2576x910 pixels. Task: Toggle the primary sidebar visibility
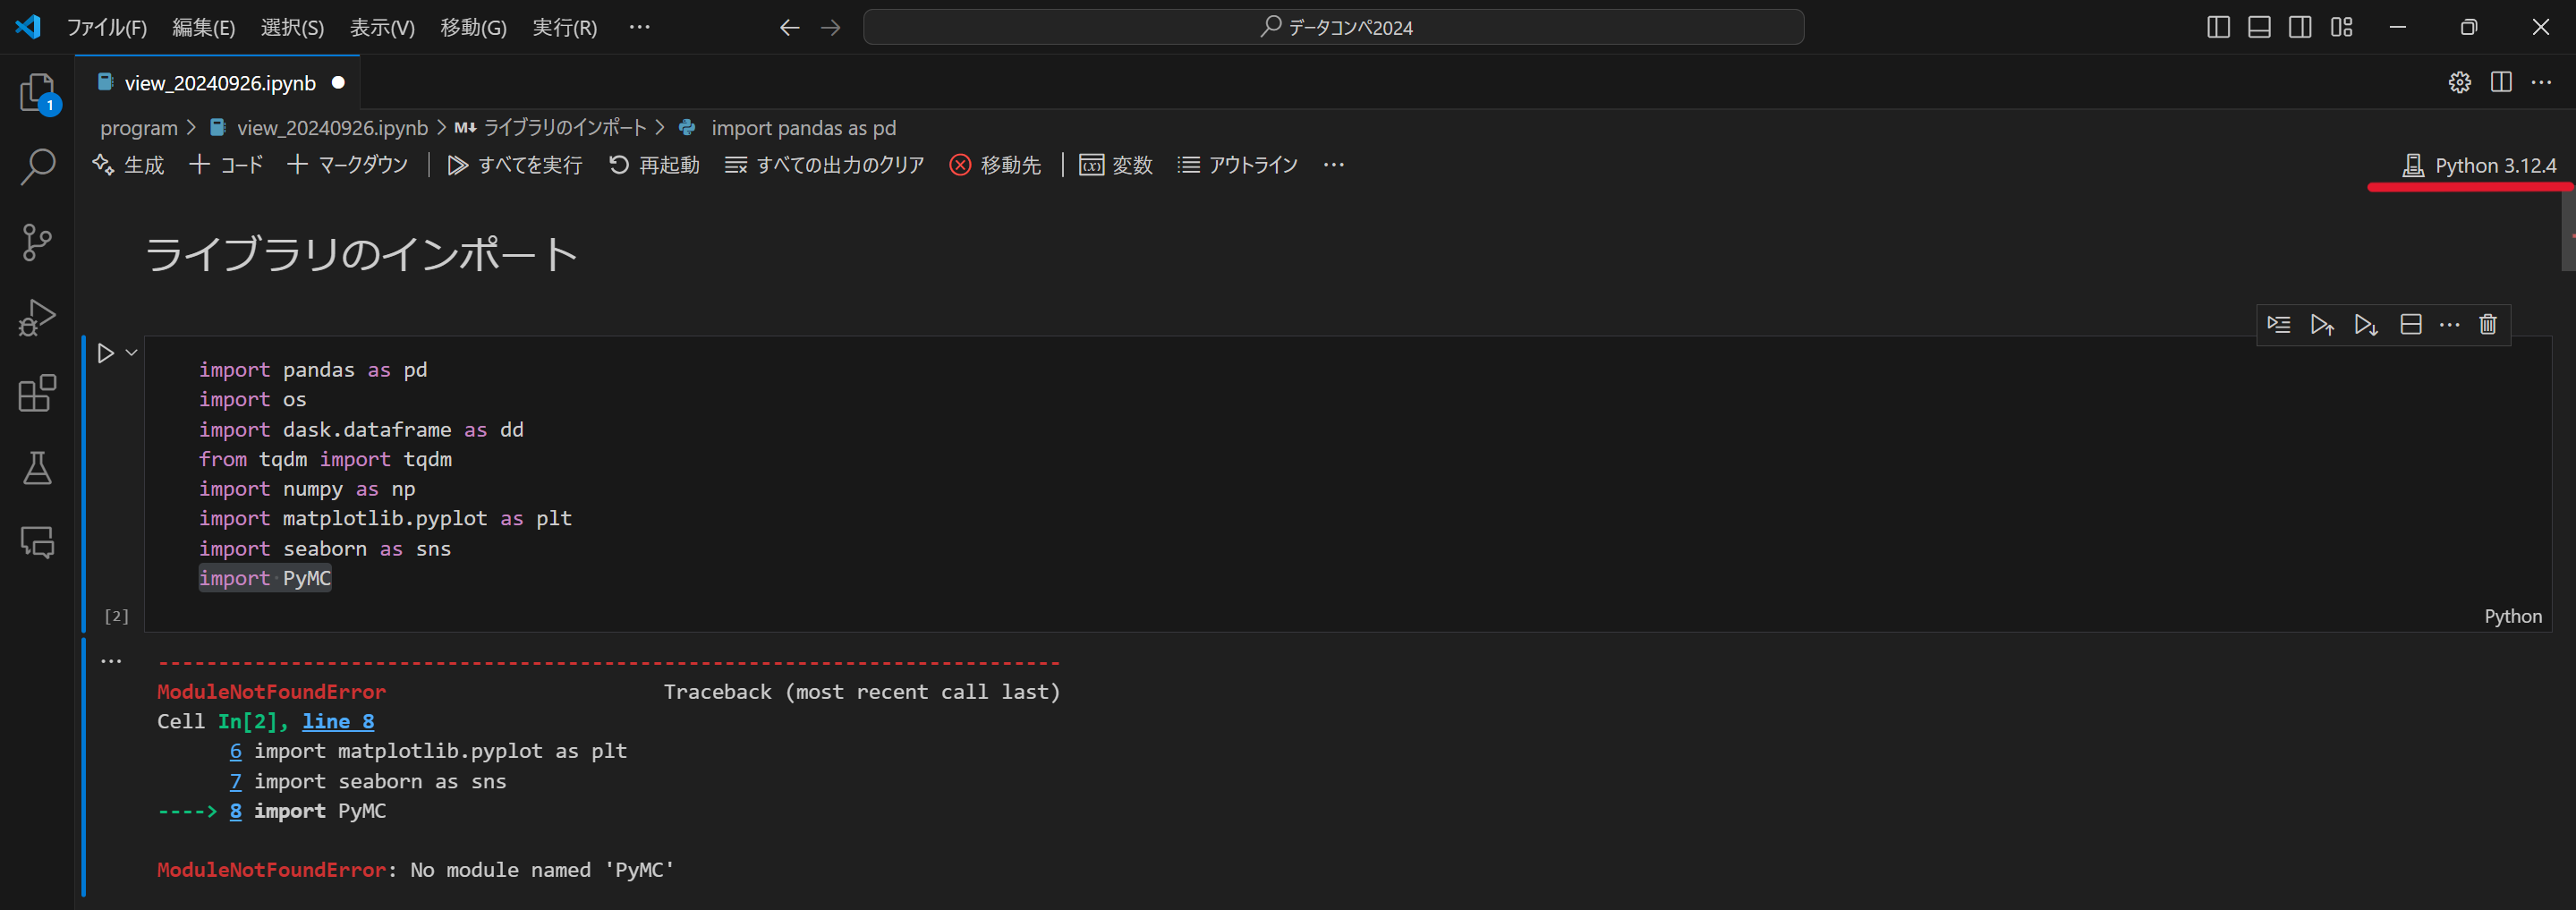pyautogui.click(x=2218, y=27)
